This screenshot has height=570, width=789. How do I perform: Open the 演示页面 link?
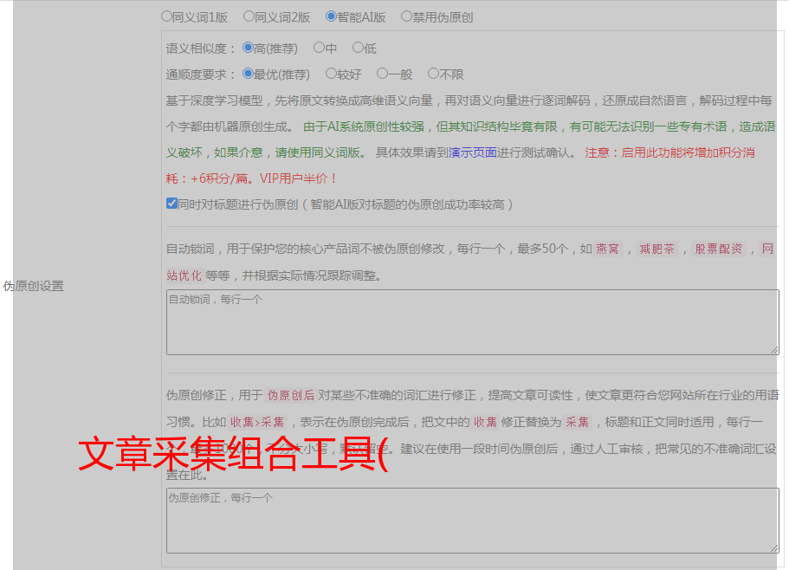[x=473, y=152]
